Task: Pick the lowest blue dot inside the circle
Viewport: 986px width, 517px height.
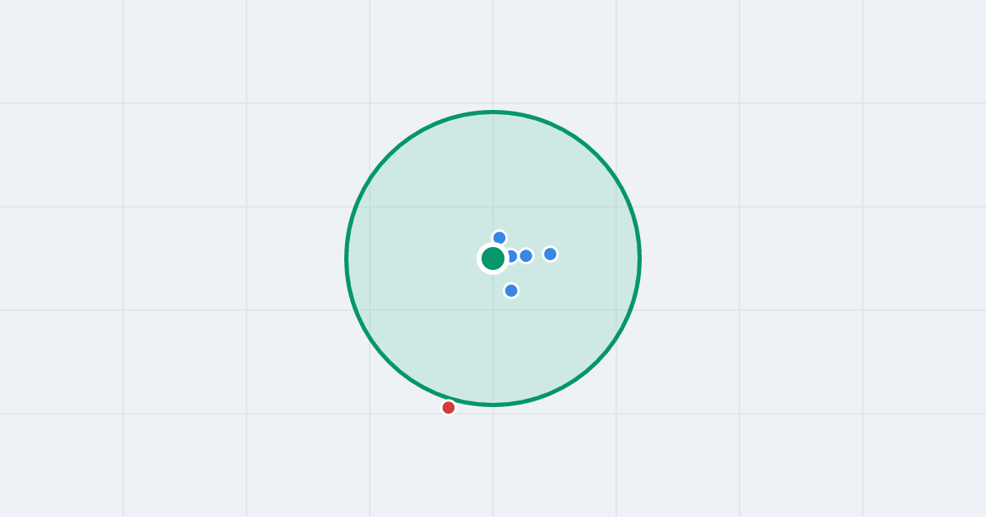Action: click(511, 291)
